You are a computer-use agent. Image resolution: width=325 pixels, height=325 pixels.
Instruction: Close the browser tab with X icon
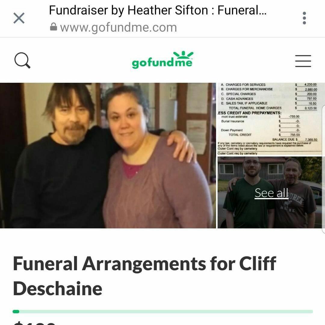pos(19,18)
